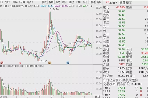Click the 14:57 trade tick row
Screen dimensions: 148x98
coord(126,95)
